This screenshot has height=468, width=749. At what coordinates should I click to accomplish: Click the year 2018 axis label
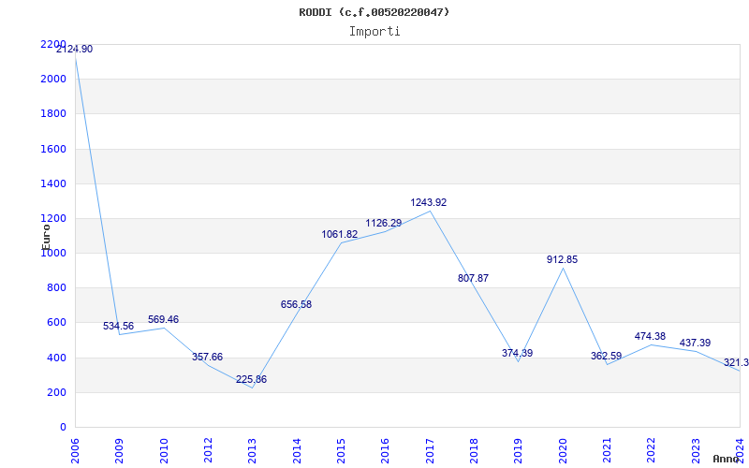[474, 451]
